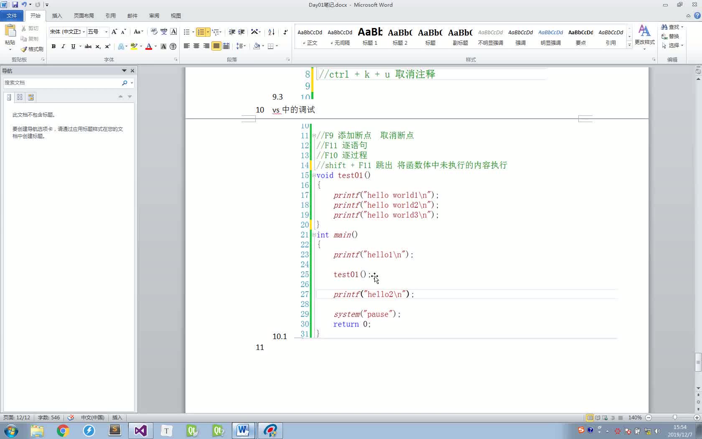702x439 pixels.
Task: Browse search results in navigation pane
Action: point(31,97)
